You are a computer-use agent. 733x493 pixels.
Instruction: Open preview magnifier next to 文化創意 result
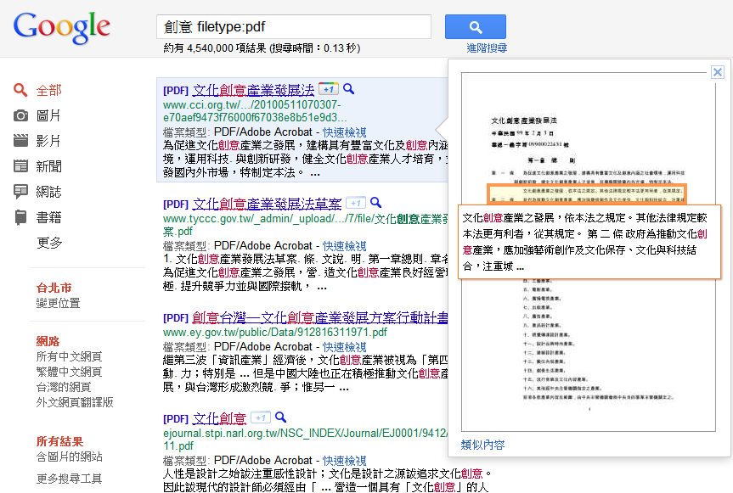(x=280, y=417)
